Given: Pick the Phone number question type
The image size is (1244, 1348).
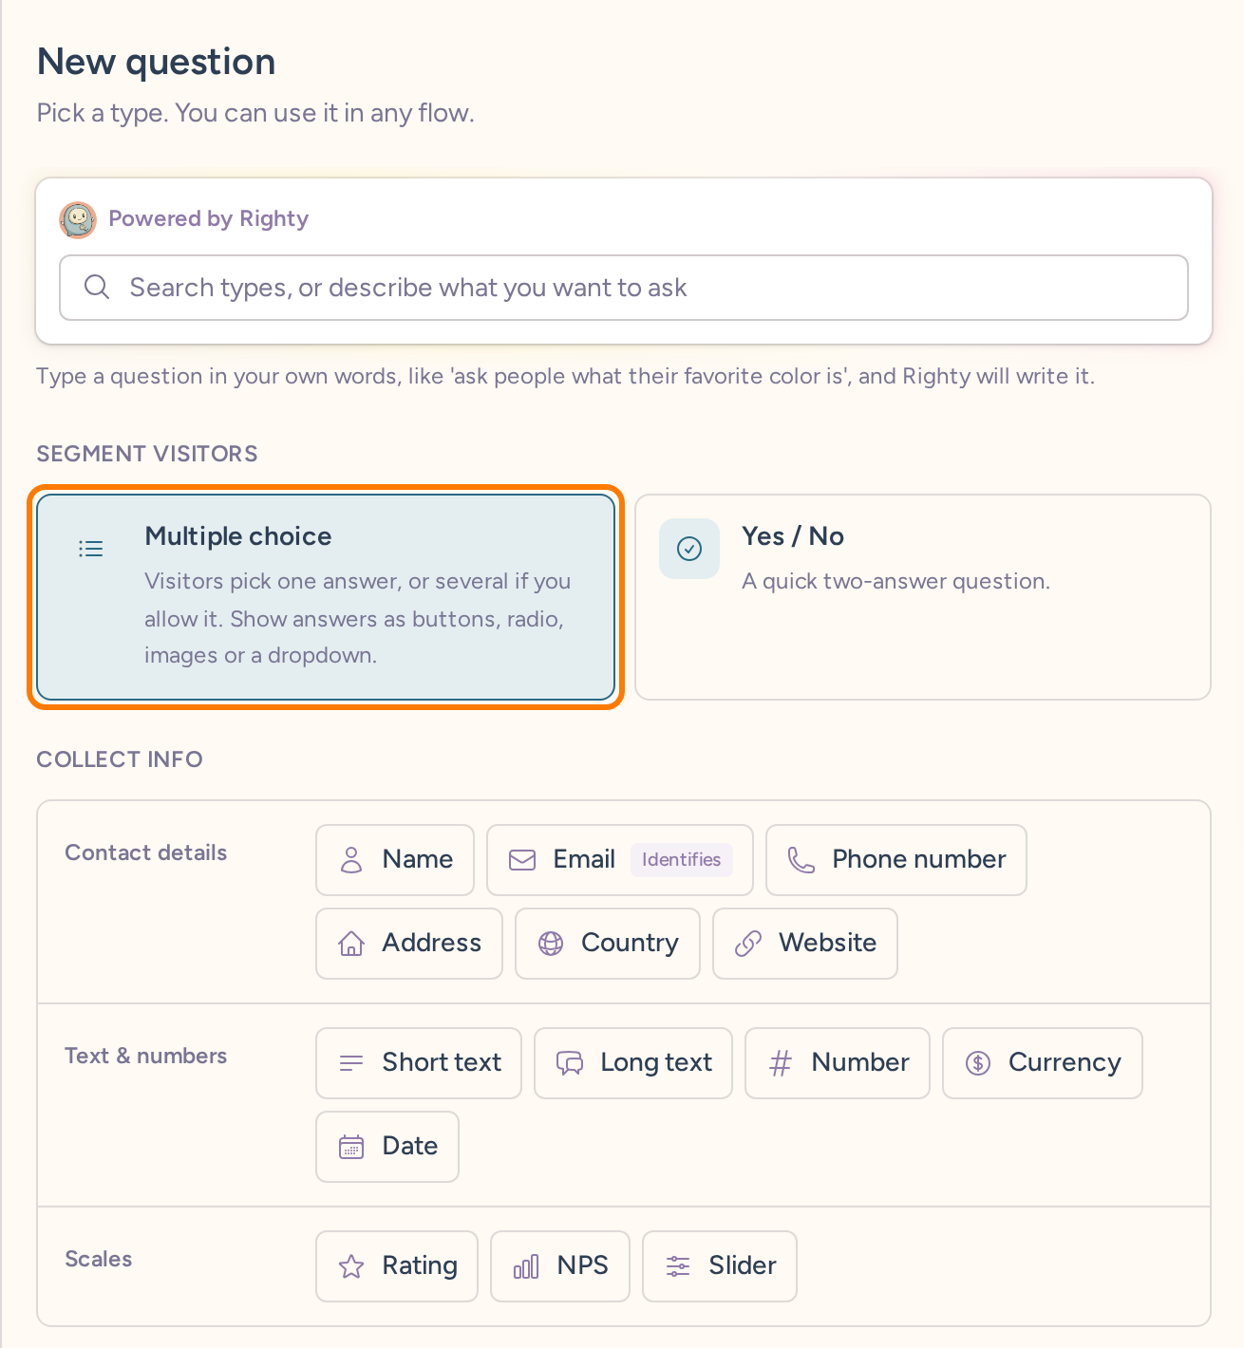Looking at the screenshot, I should click(896, 860).
